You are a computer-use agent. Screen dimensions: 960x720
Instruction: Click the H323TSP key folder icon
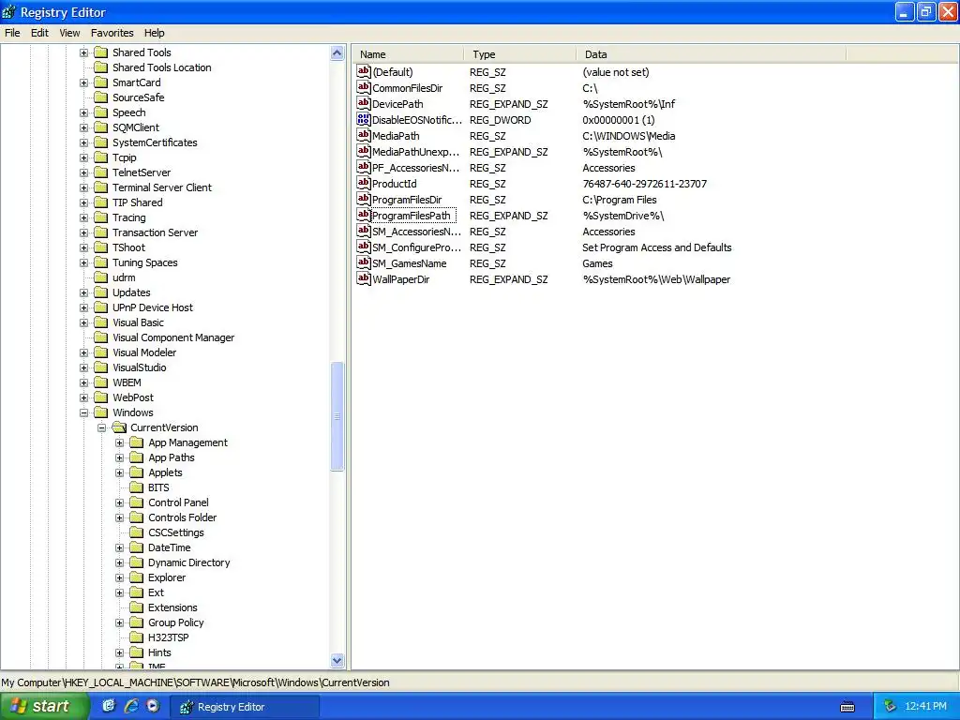click(x=137, y=637)
